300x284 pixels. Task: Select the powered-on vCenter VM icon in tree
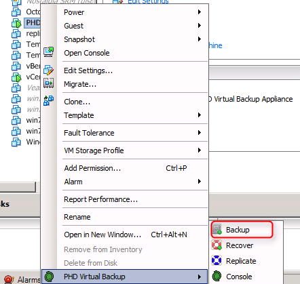tap(16, 77)
